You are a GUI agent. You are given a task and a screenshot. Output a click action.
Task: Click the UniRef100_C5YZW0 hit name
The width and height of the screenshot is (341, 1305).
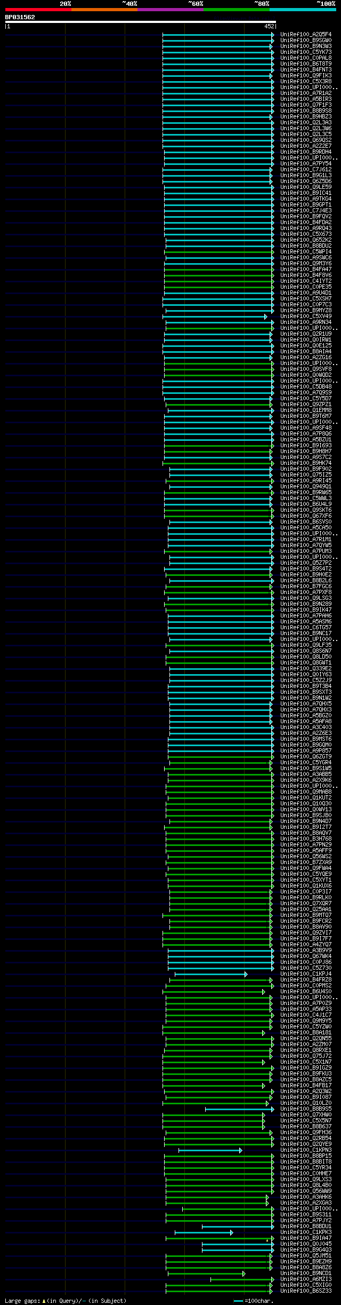(306, 1027)
